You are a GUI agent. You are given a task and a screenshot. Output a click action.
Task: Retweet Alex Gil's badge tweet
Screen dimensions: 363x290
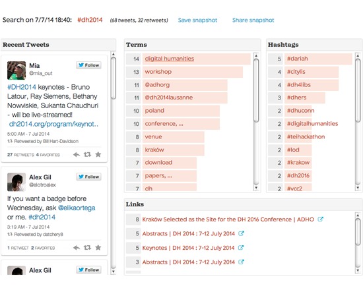pos(87,248)
